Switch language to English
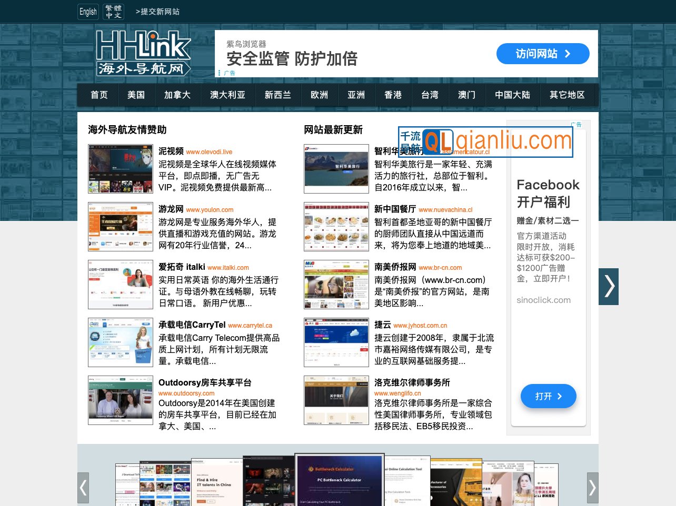 coord(87,11)
